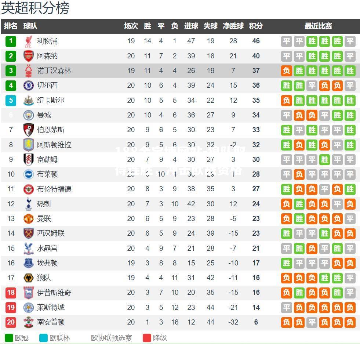Click the Arsenal club crest icon
This screenshot has width=360, height=344.
pyautogui.click(x=29, y=56)
